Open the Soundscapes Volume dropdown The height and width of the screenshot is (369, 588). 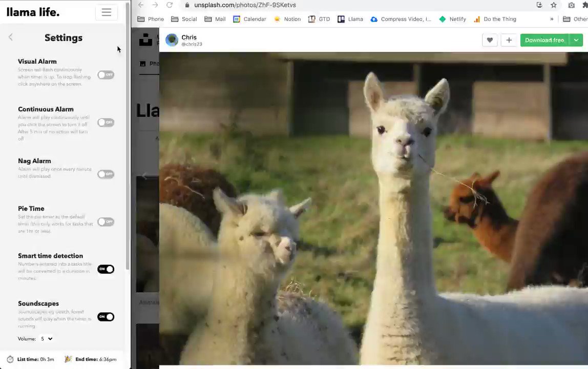pos(47,339)
